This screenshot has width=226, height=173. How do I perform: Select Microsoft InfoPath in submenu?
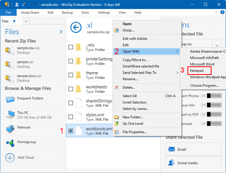click(204, 58)
